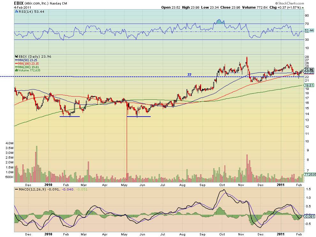Click the 'MACD(12,26,9)' panel label
This screenshot has width=316, height=237.
(x=33, y=189)
